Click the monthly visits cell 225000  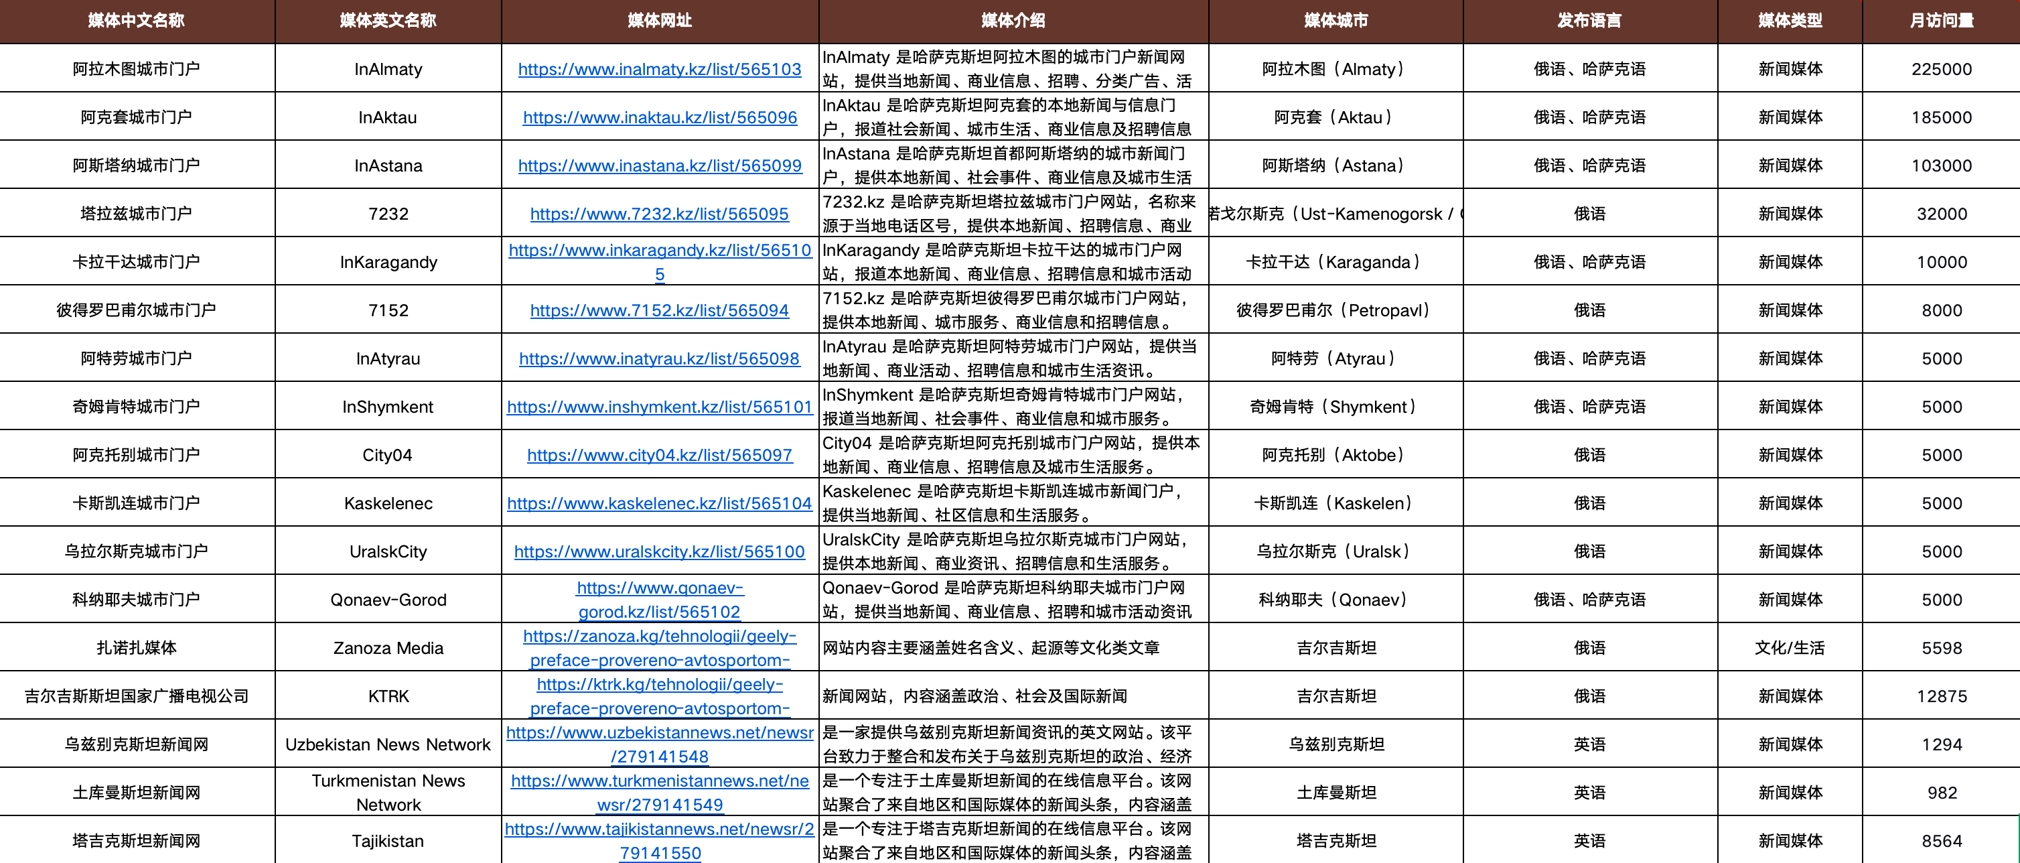pyautogui.click(x=1942, y=69)
